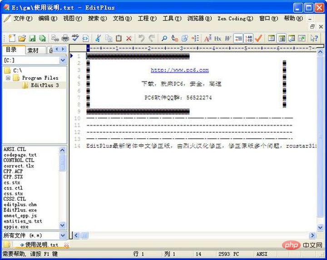Save the current document
Viewport: 327px width, 260px height.
tap(32, 38)
